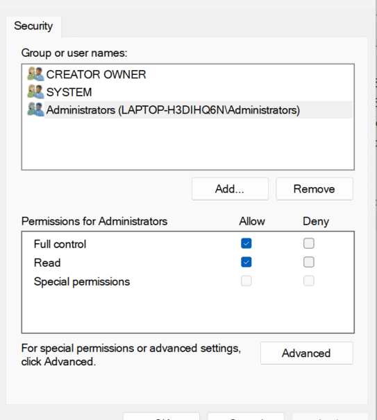Uncheck Allow for Full control

[246, 243]
